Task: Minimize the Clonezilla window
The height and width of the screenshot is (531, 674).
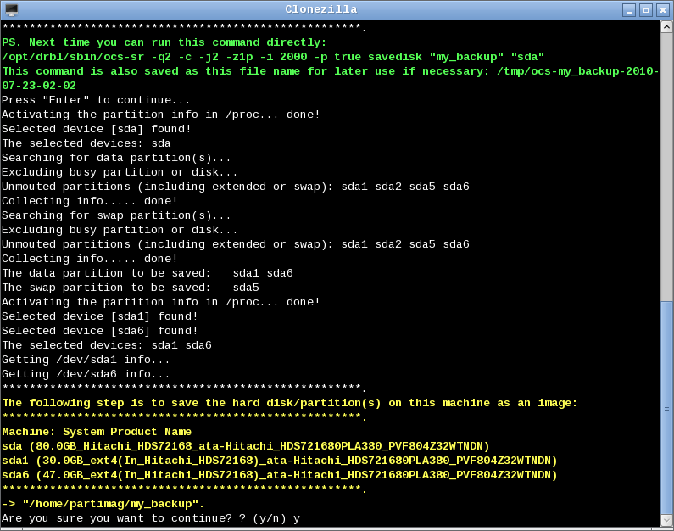Action: tap(629, 10)
